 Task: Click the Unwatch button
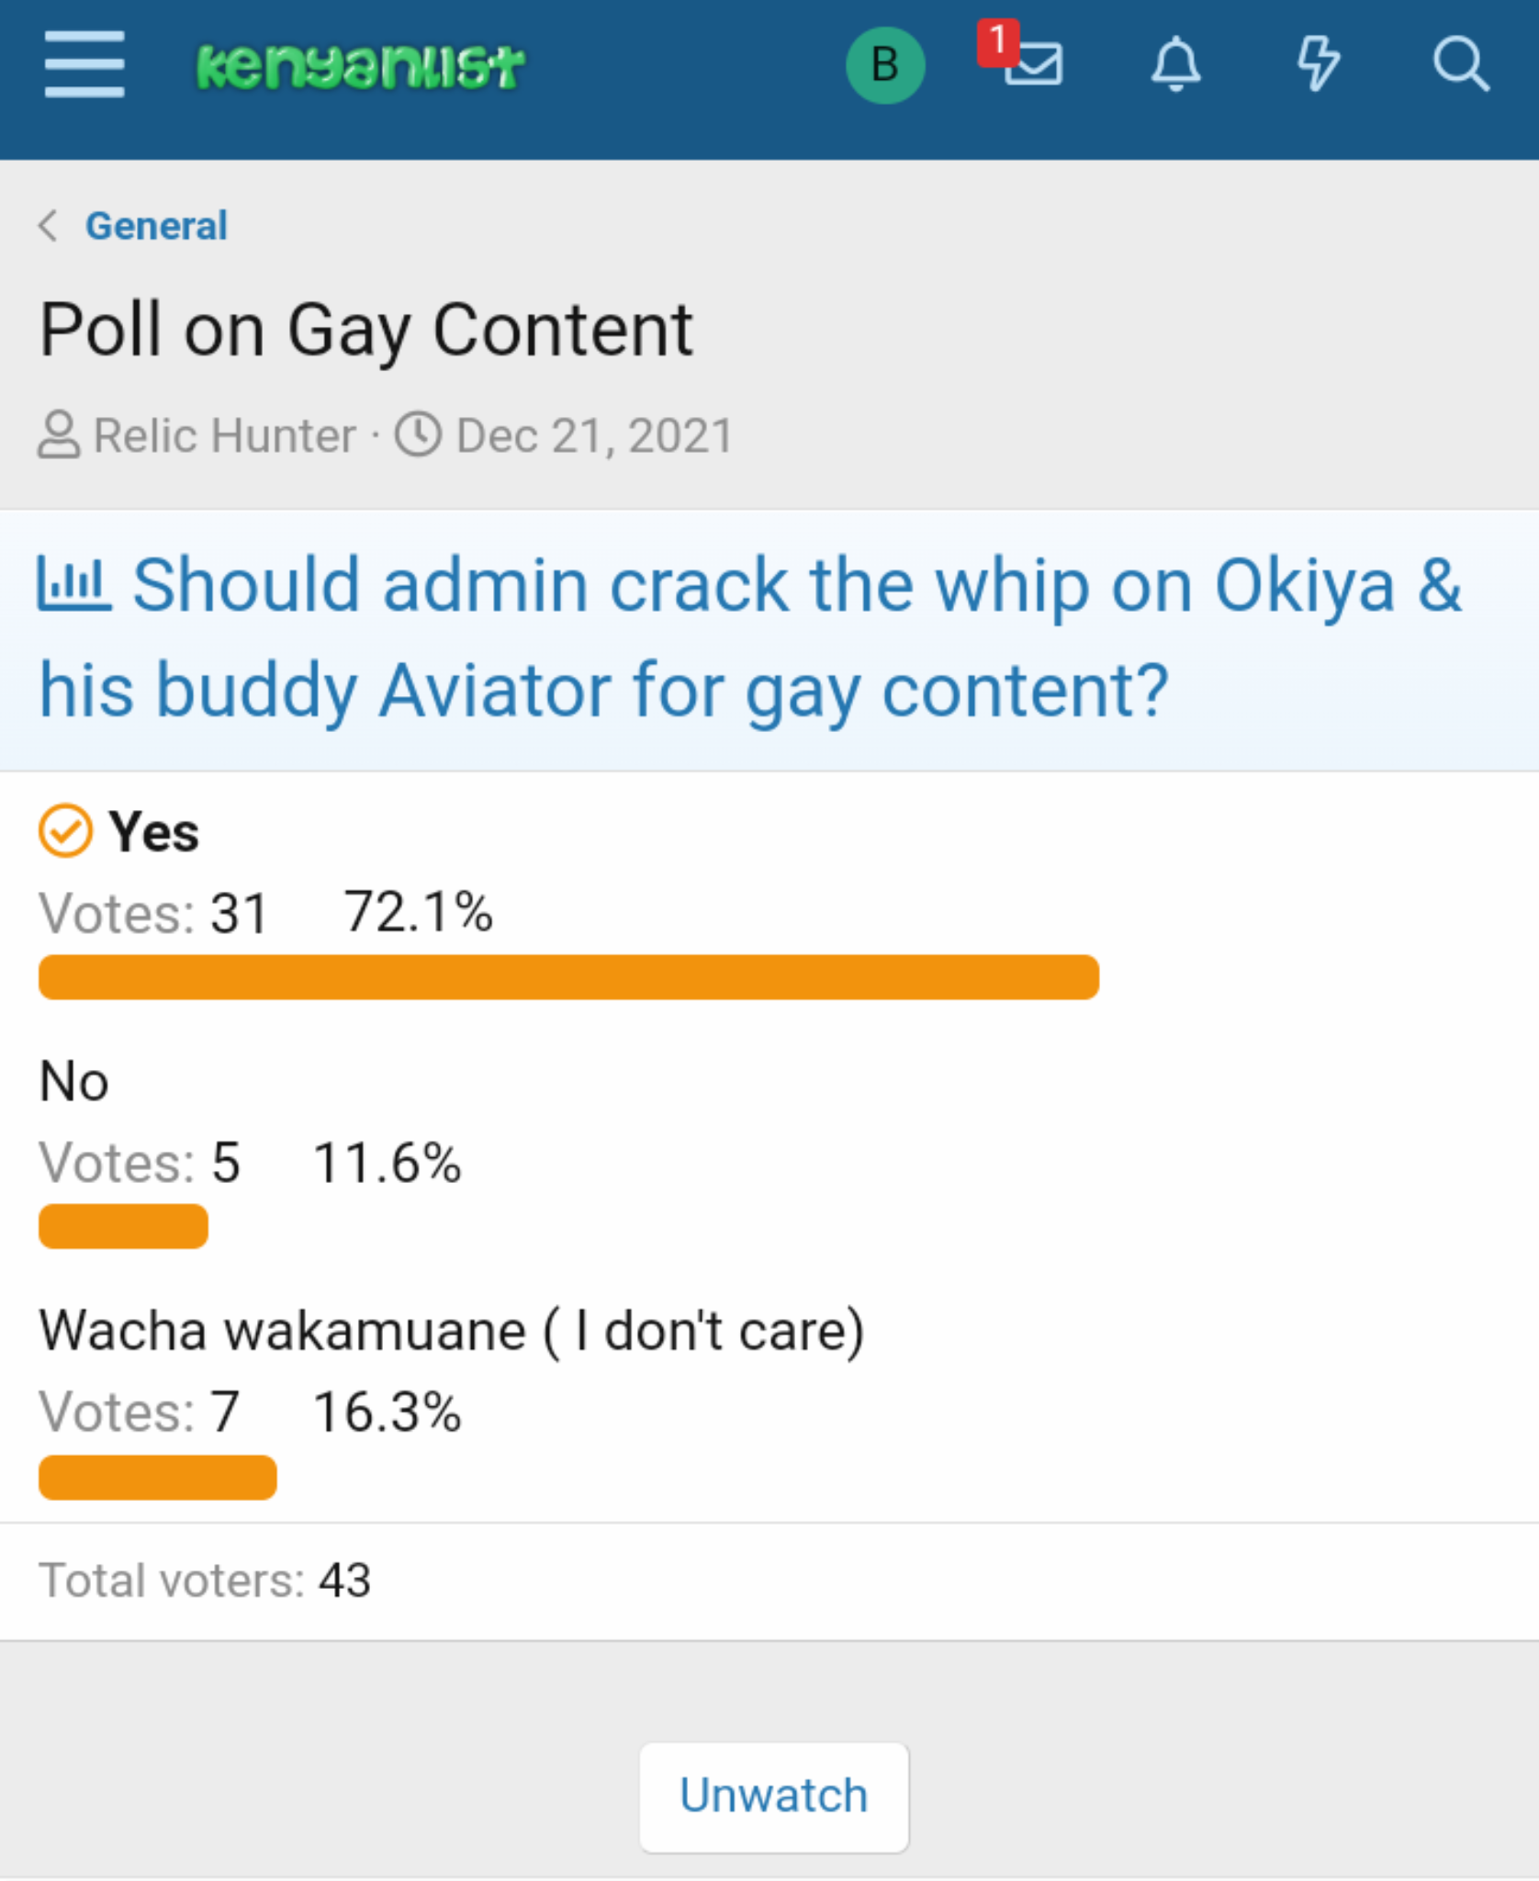coord(774,1796)
